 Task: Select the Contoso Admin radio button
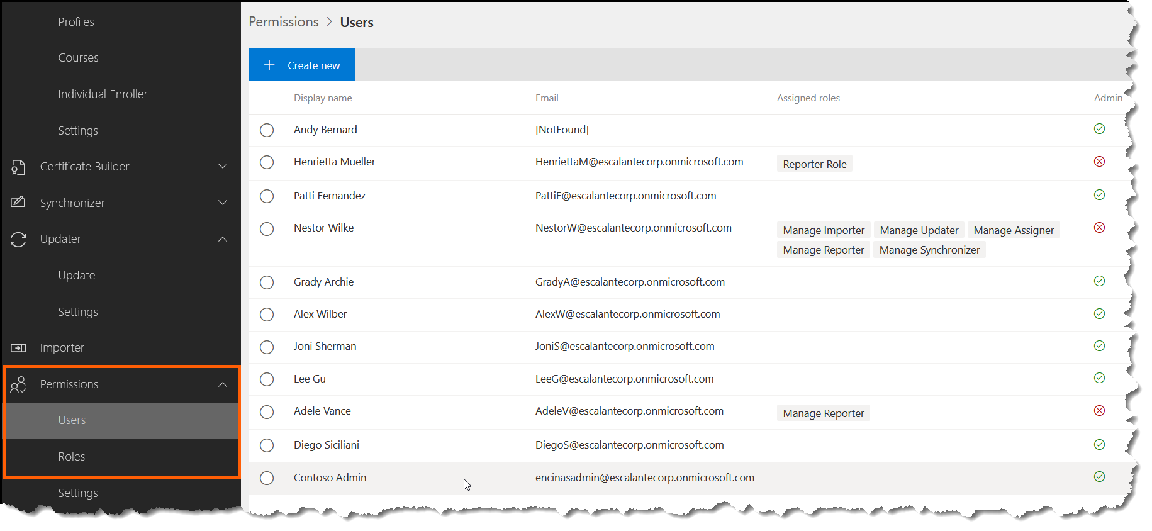[267, 478]
